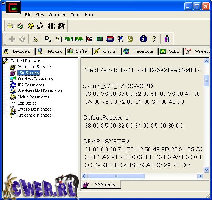Image resolution: width=212 pixels, height=200 pixels.
Task: Switch to the Cracker tab
Action: click(107, 51)
